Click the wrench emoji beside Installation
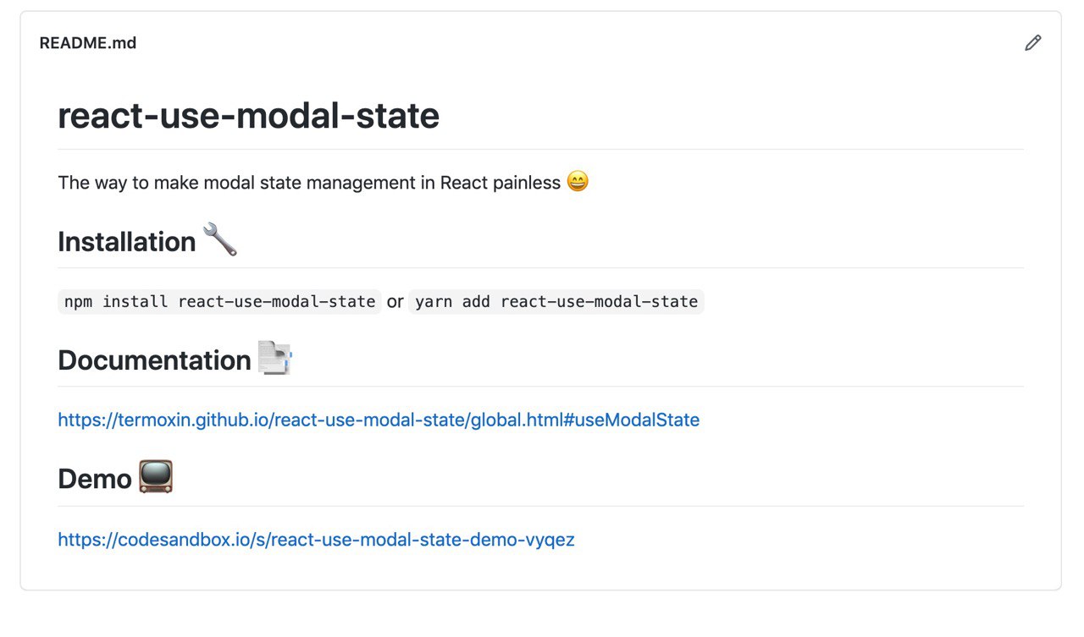1084x637 pixels. 220,239
